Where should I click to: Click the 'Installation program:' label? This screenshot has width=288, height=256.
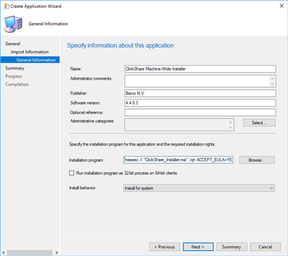[86, 160]
